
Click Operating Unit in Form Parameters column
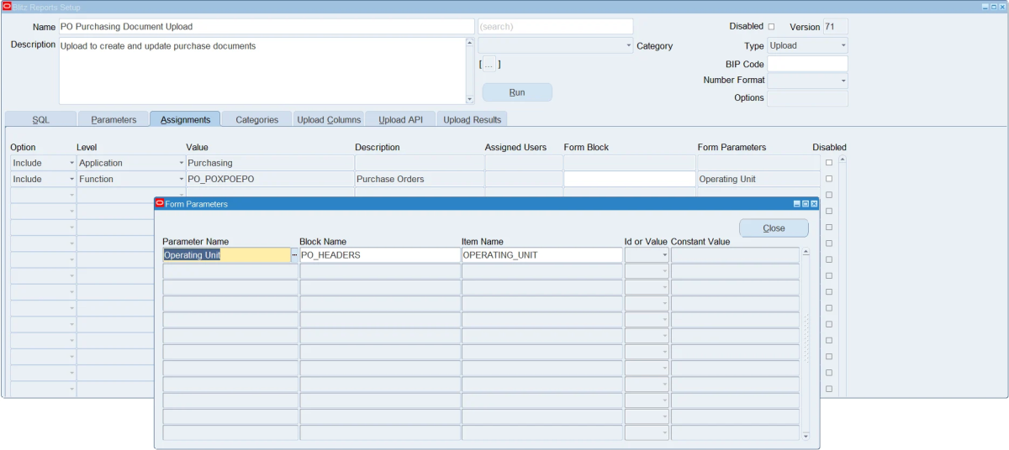tap(758, 179)
